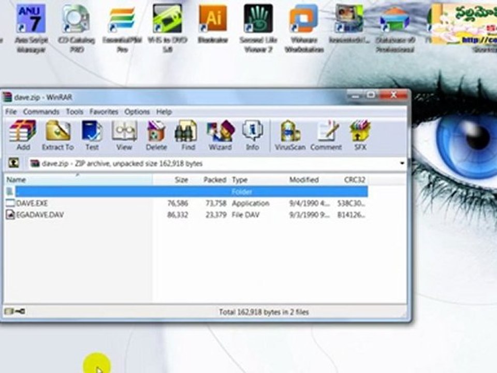Convert the archive with the SFX tool

360,135
